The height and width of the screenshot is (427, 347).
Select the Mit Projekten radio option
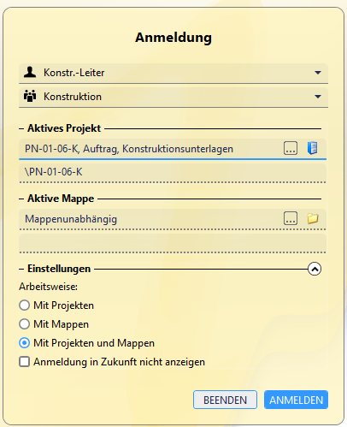(x=24, y=305)
